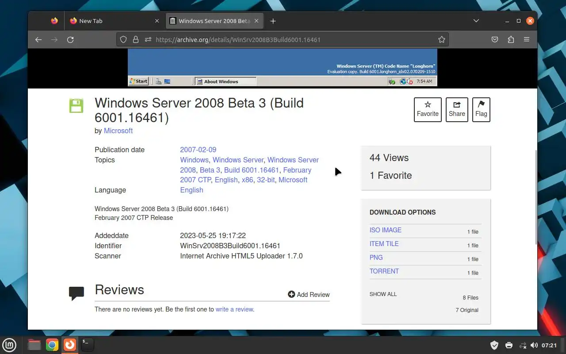Viewport: 566px width, 354px height.
Task: Click the Beta 3 topic link
Action: click(210, 170)
